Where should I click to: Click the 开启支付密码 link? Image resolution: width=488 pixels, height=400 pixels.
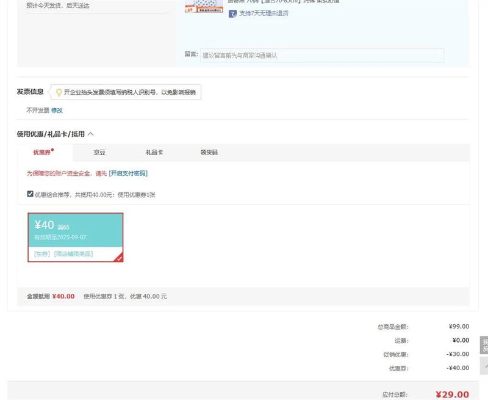click(128, 173)
